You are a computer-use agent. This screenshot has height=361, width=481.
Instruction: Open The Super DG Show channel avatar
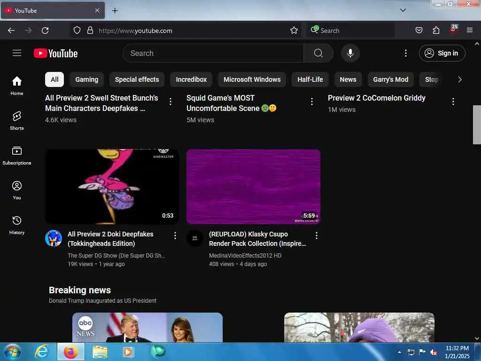tap(54, 238)
